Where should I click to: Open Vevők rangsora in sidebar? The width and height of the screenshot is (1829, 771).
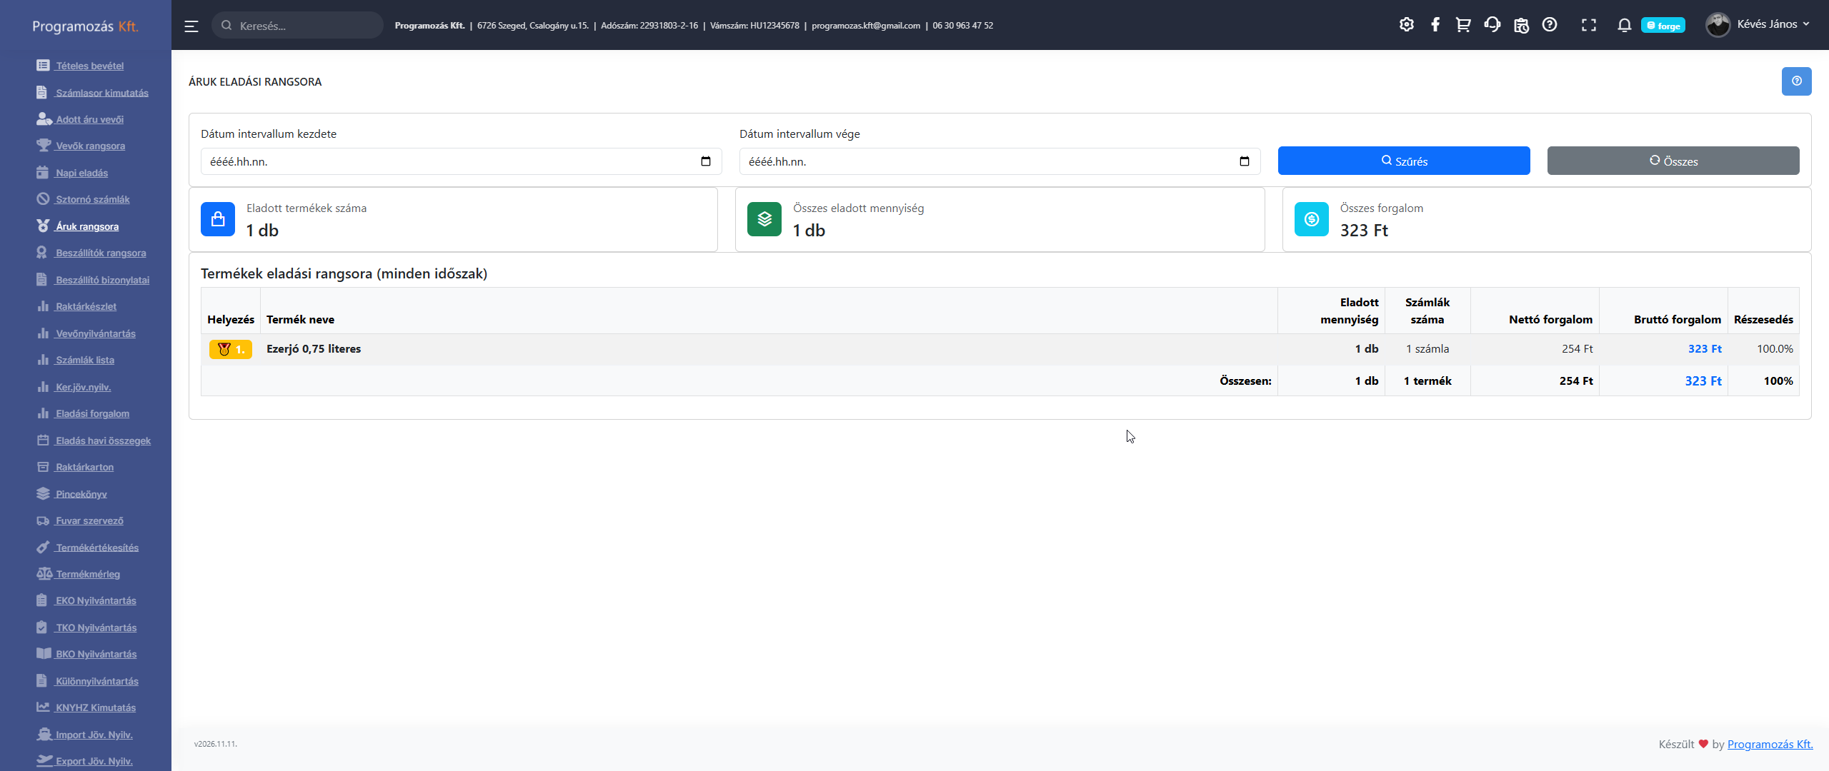tap(90, 146)
